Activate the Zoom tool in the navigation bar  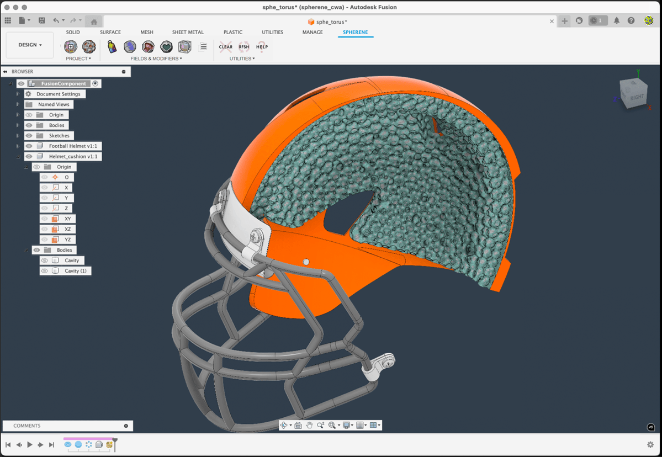tap(321, 425)
